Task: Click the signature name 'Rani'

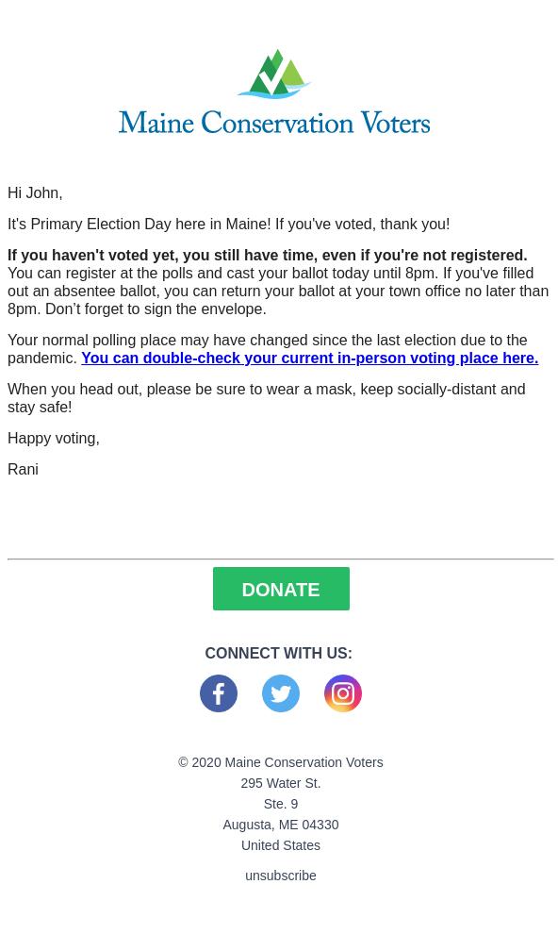Action: point(23,469)
